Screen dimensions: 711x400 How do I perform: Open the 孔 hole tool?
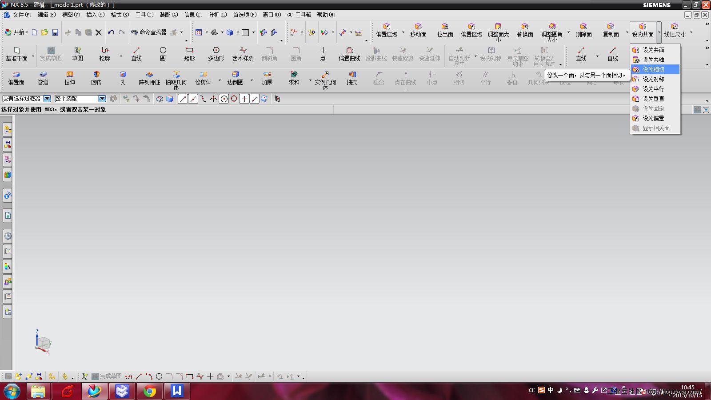tap(123, 78)
